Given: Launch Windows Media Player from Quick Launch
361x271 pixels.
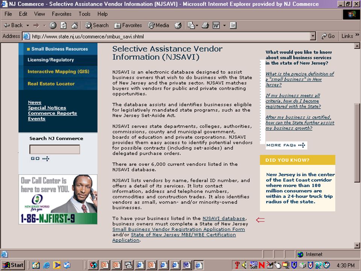Looking at the screenshot, I should (x=57, y=265).
